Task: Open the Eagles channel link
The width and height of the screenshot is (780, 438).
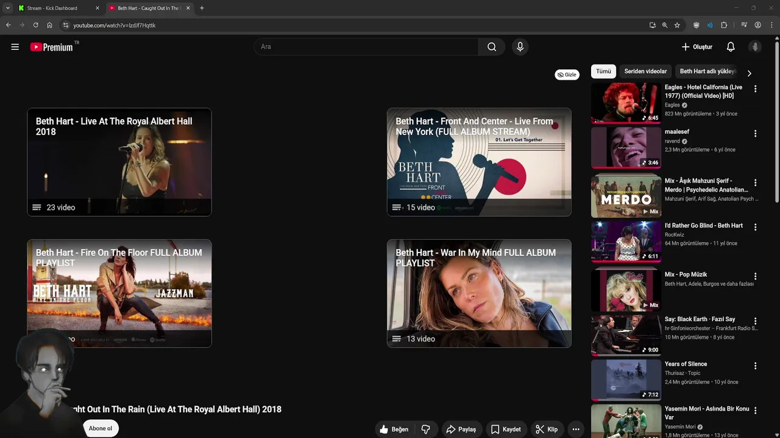Action: [673, 105]
